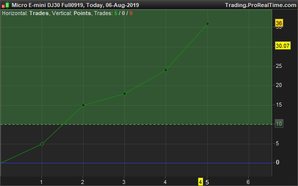Select the data point for trade 2
Screen dimensions: 298x186
coord(83,106)
